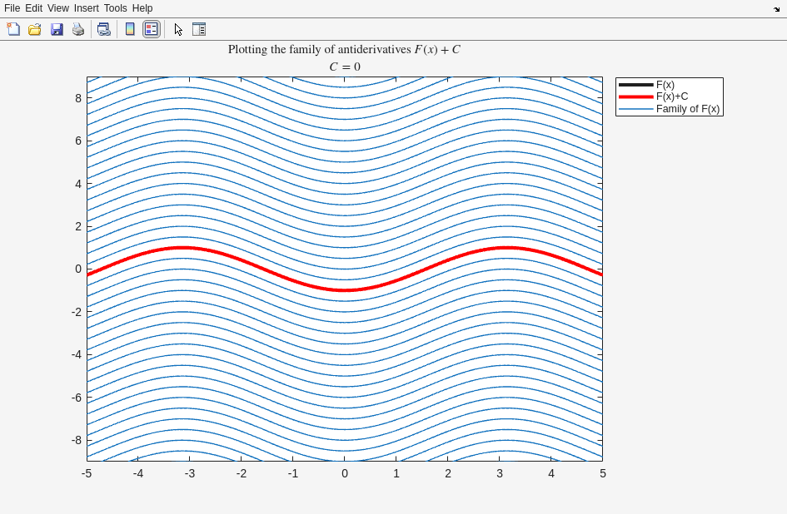The width and height of the screenshot is (787, 514).
Task: Expand the Tools menu
Action: 115,8
